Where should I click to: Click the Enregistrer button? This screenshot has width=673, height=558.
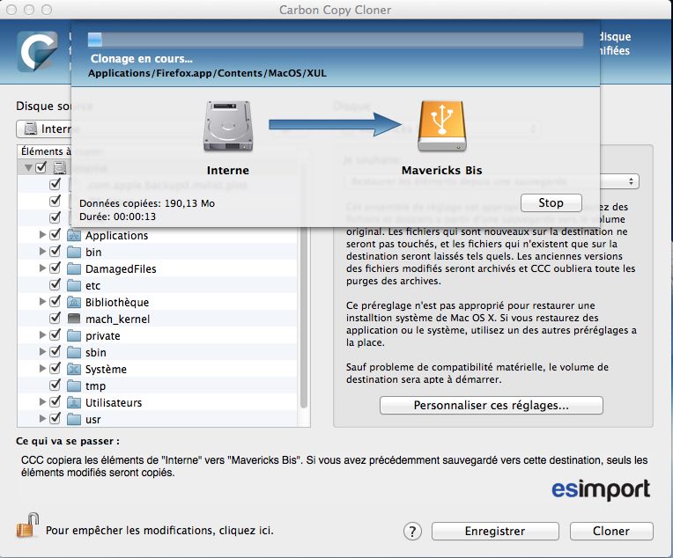click(495, 532)
